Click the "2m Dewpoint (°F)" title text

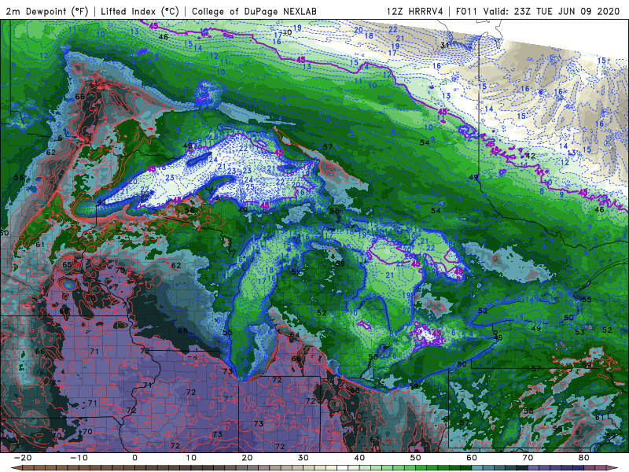47,12
